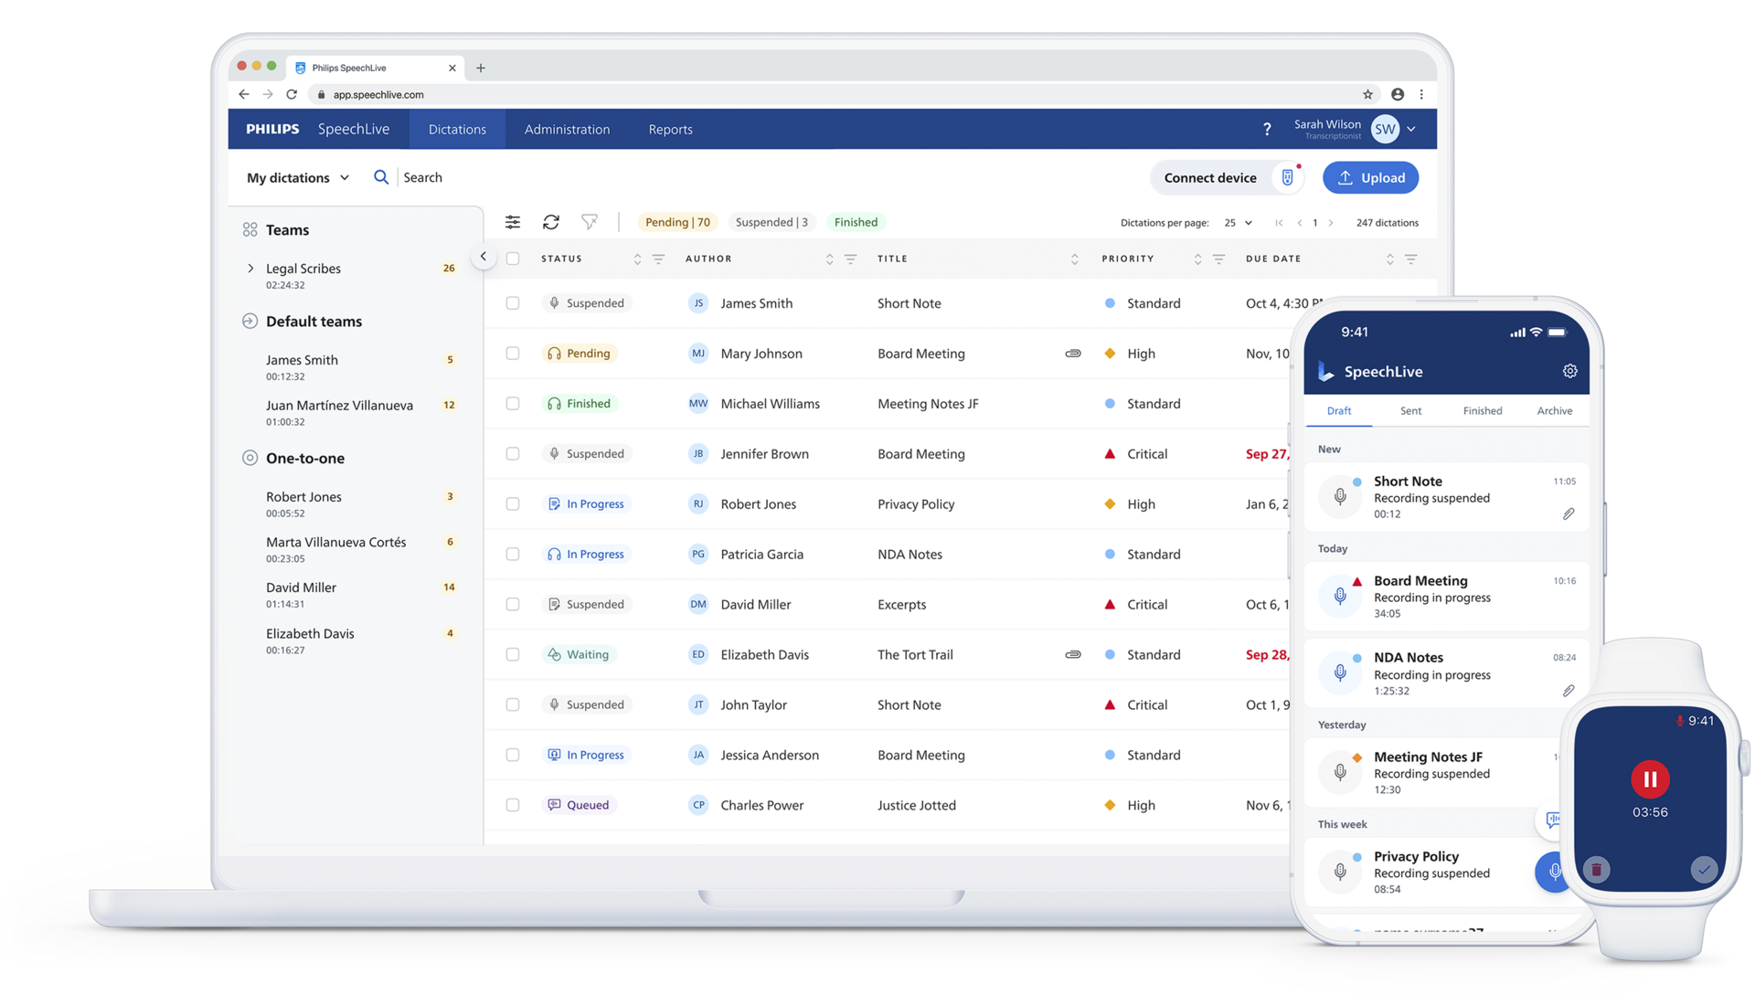The height and width of the screenshot is (995, 1755).
Task: Check the James Smith Short Note row
Action: 513,303
